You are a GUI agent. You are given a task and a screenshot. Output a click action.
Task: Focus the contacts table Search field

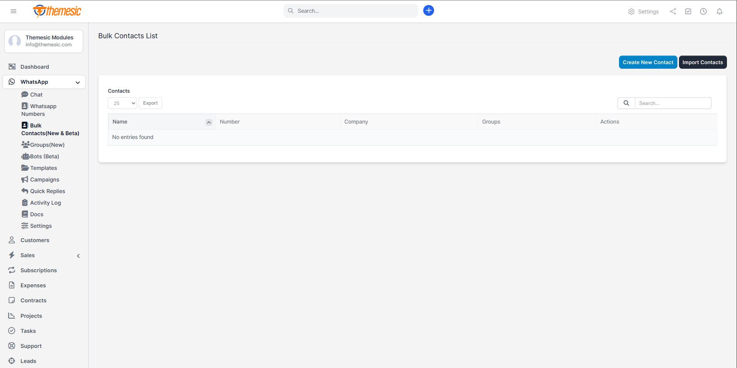click(x=673, y=103)
